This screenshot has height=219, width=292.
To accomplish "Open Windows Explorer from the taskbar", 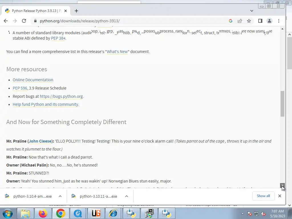I will coord(25,213).
